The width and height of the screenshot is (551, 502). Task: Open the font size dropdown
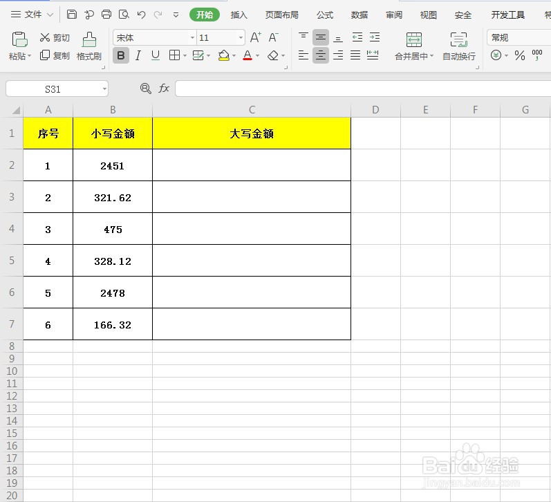click(x=241, y=37)
